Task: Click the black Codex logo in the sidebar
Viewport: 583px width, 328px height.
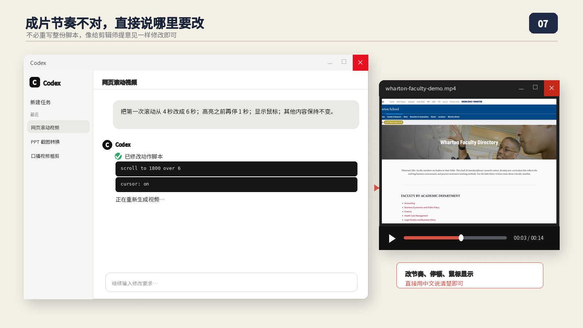Action: point(35,82)
